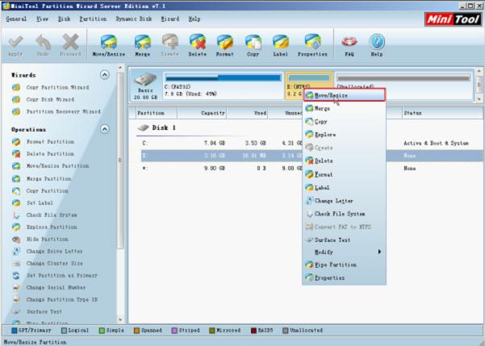Click Change Drive Letter sidebar icon
Viewport: 485px width, 346px height.
coord(16,252)
